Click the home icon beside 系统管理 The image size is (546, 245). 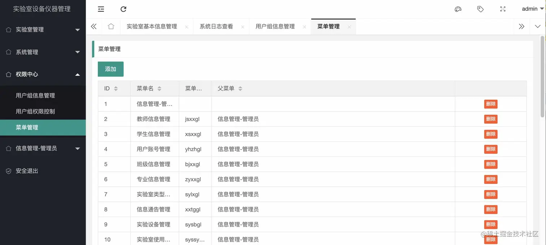(9, 52)
